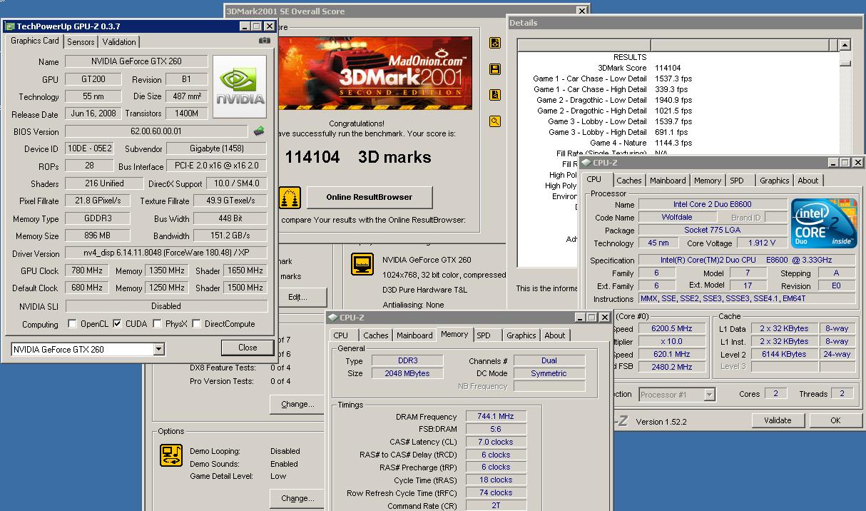The image size is (866, 511).
Task: Open the Processor #1 selection dropdown in CPU-Z
Action: click(709, 394)
